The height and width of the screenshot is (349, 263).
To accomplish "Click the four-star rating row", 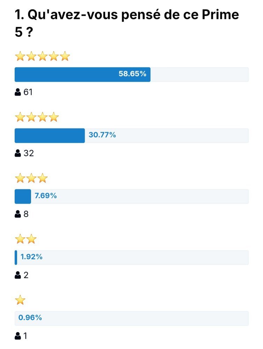I will pos(37,117).
